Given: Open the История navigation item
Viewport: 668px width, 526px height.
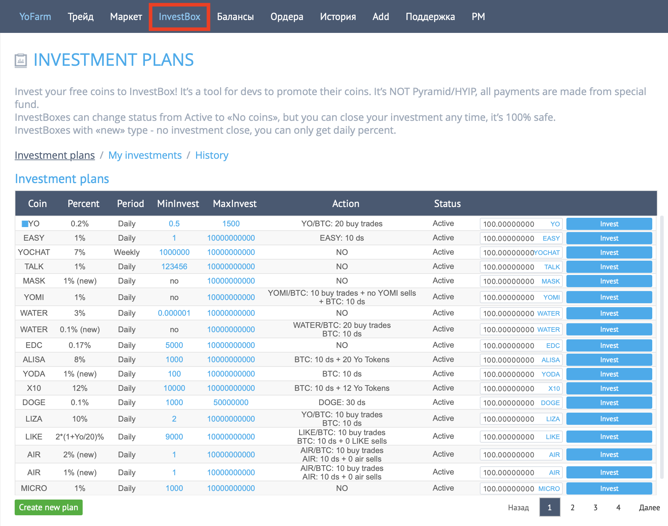Looking at the screenshot, I should click(x=338, y=16).
